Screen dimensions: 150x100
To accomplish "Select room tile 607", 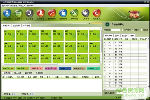I will point(46,59).
